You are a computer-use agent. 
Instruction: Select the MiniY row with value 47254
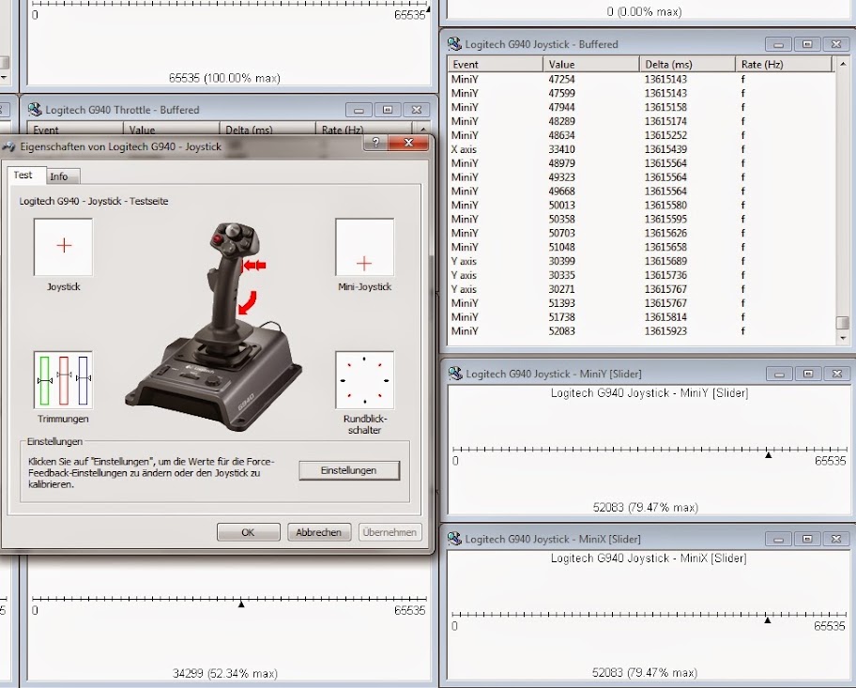pyautogui.click(x=641, y=79)
